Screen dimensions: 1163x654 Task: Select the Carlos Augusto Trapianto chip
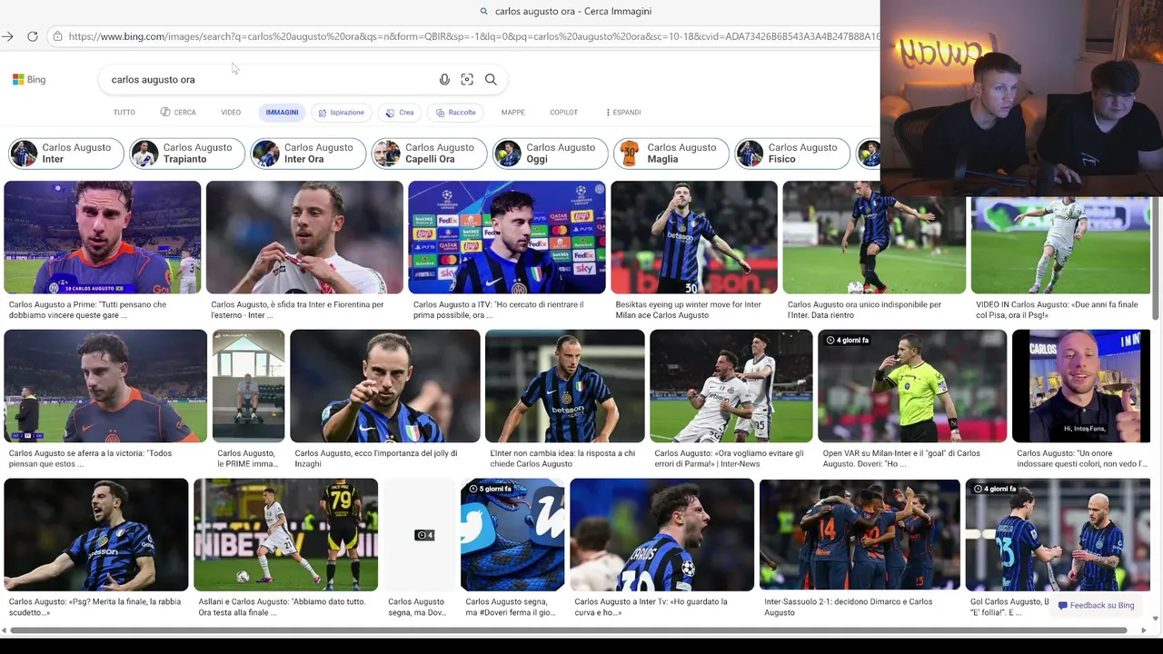point(186,154)
